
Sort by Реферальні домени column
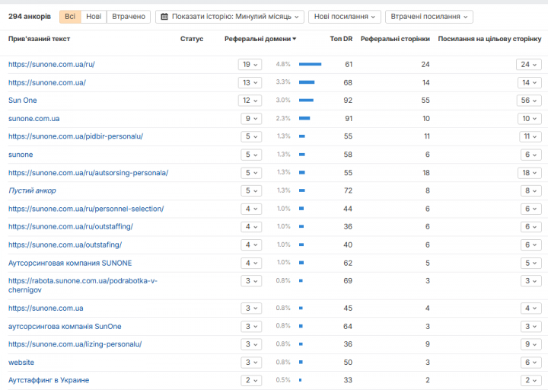click(x=260, y=39)
